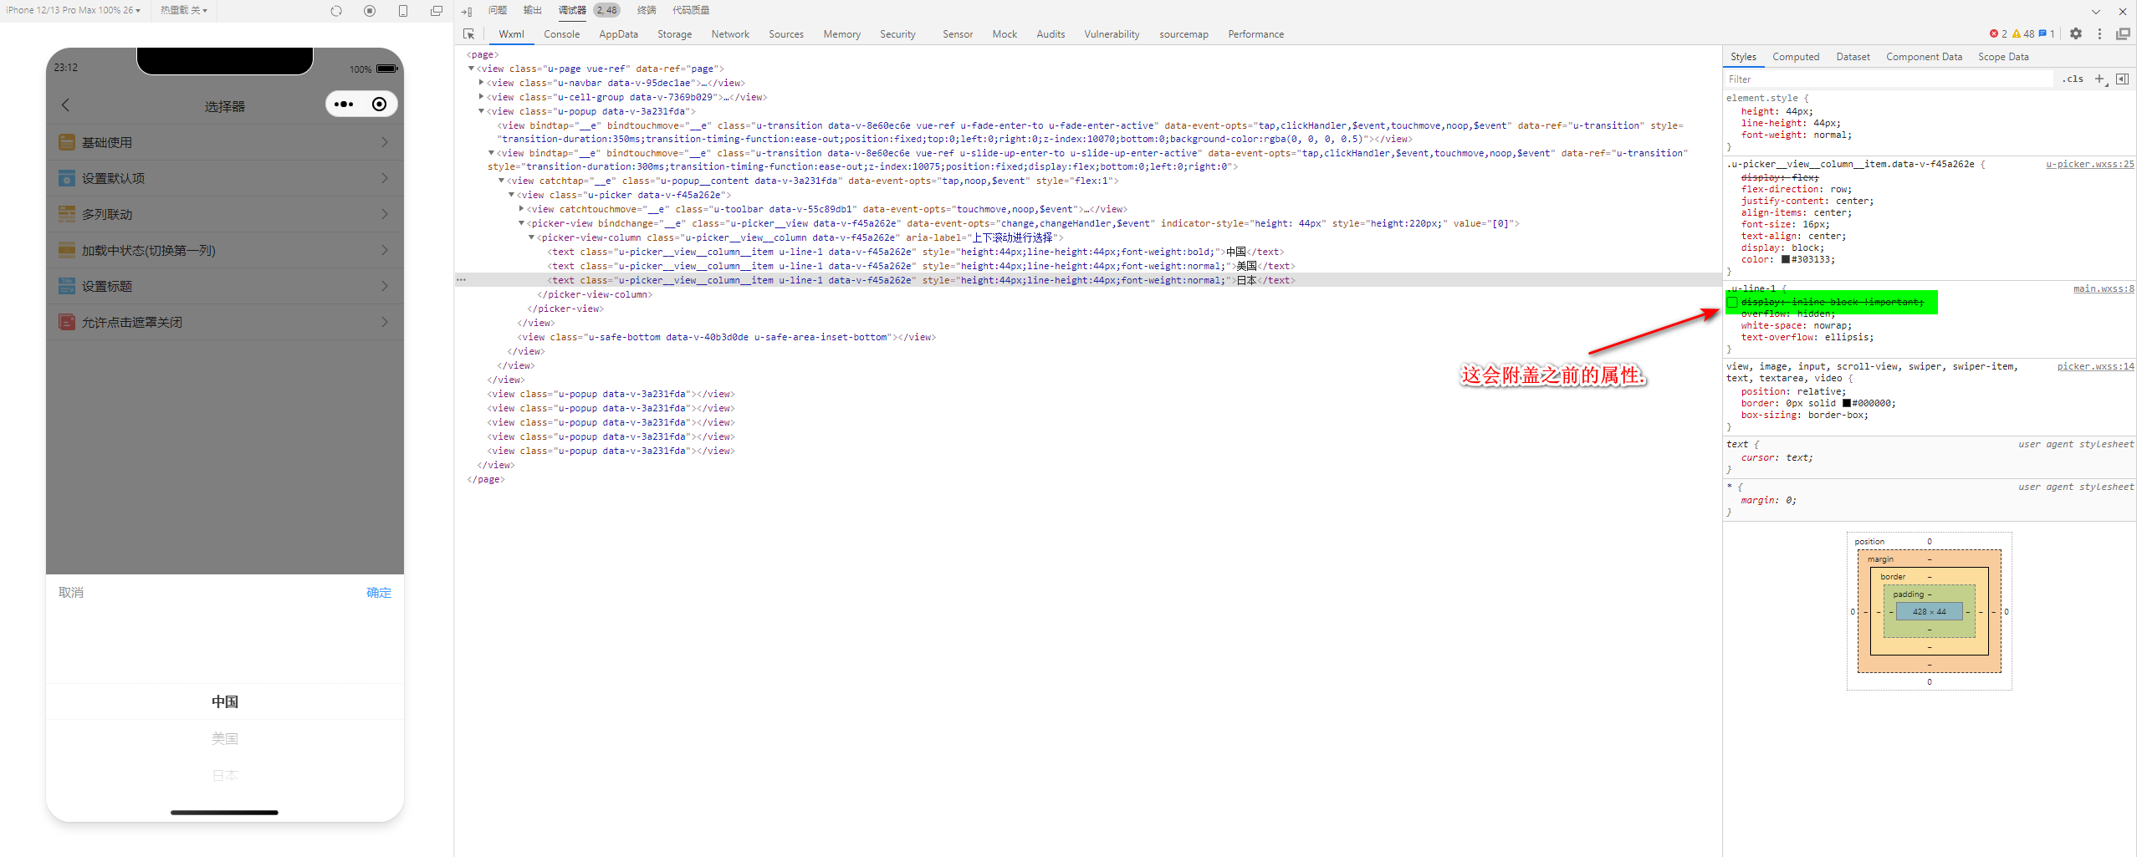Open devtools settings gear
The image size is (2137, 857).
point(2076,34)
